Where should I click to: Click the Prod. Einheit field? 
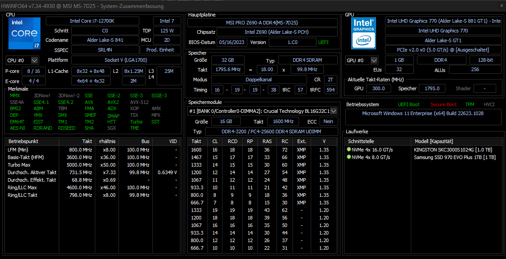tap(160, 50)
